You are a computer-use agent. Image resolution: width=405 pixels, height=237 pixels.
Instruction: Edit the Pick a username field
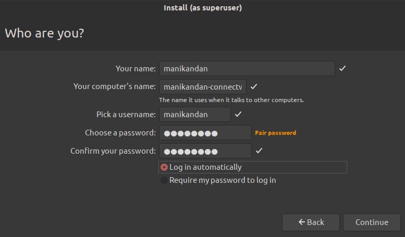[195, 115]
